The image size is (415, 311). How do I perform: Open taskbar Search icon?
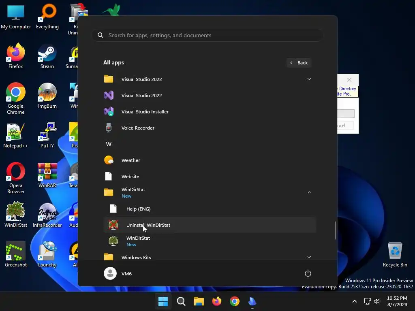[181, 301]
